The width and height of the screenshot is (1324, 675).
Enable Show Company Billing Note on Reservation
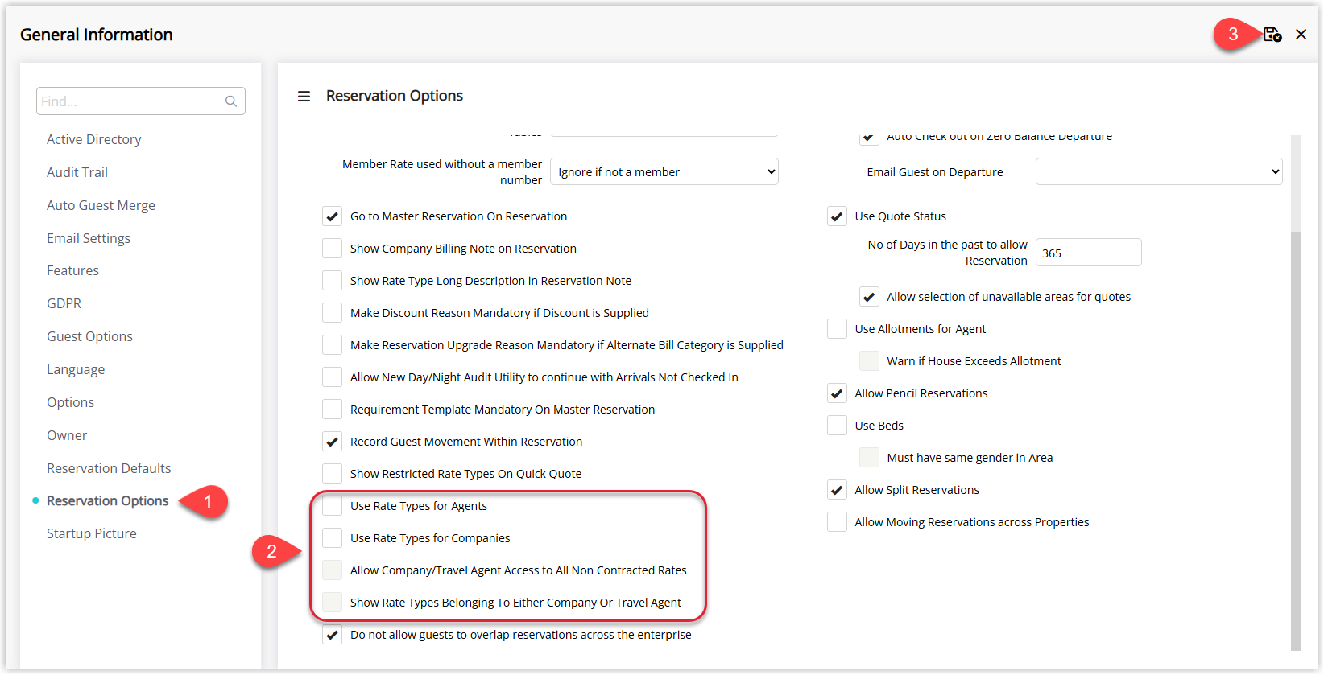332,249
